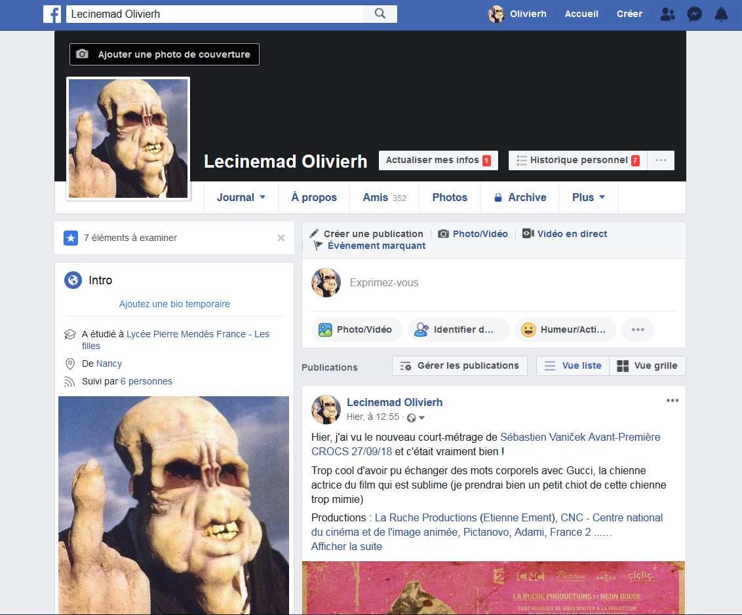Open the Photos tab
Viewport: 742px width, 615px height.
coord(450,197)
